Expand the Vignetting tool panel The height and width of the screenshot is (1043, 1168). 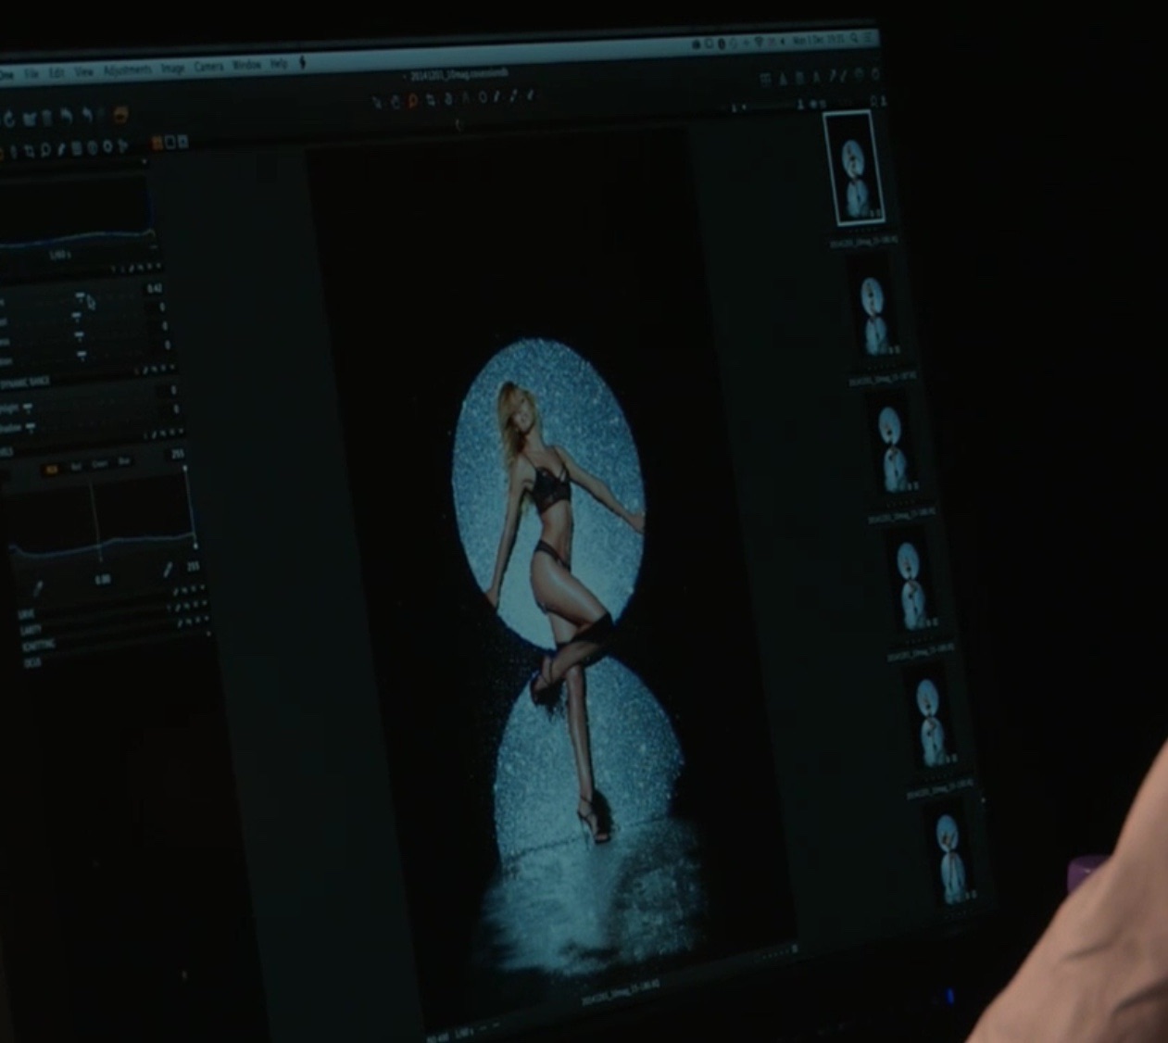pyautogui.click(x=39, y=647)
